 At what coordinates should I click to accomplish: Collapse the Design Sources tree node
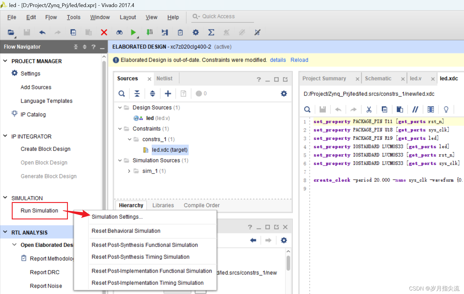tap(120, 107)
